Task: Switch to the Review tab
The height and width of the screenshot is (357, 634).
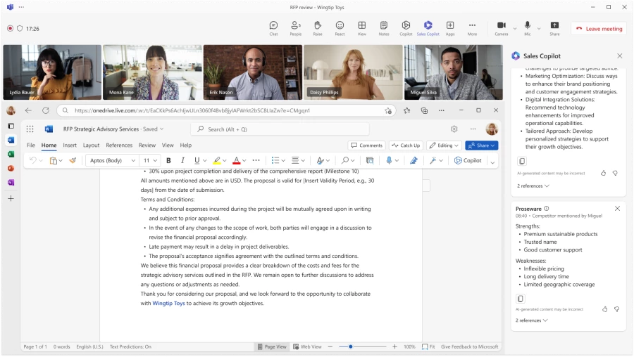Action: (147, 145)
